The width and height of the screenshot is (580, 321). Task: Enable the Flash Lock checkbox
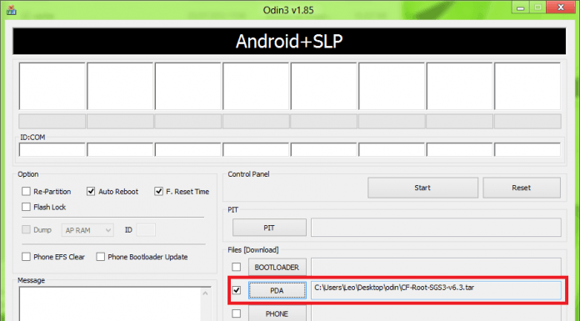tap(26, 207)
